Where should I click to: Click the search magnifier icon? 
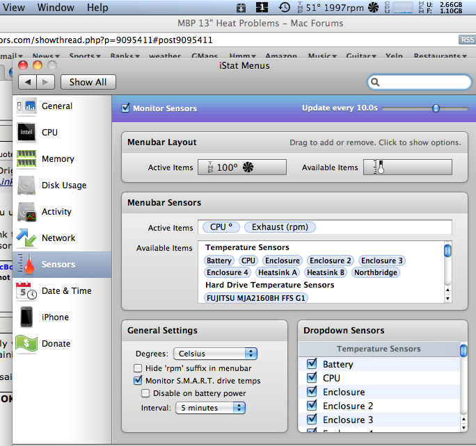point(375,82)
